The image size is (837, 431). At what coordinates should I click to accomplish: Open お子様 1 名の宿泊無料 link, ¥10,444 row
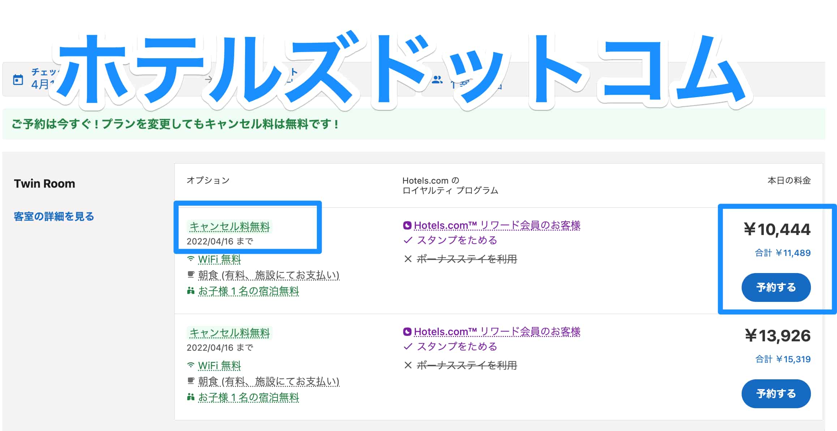(x=249, y=291)
